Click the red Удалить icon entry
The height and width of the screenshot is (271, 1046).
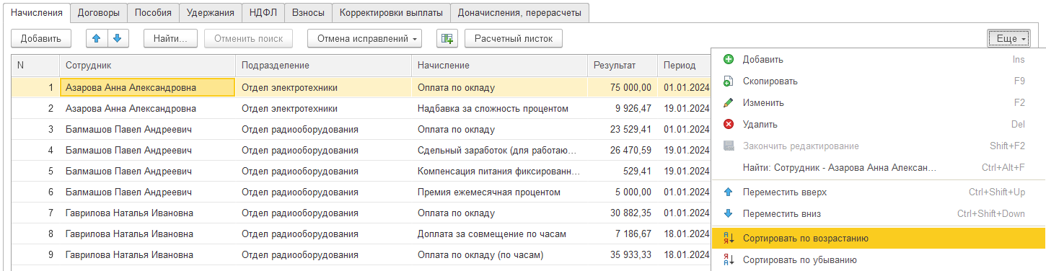[729, 125]
